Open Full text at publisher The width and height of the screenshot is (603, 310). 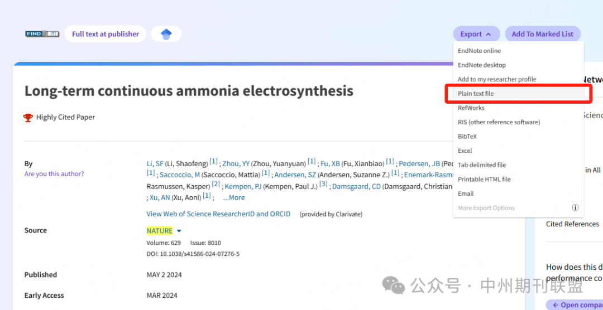pos(106,34)
